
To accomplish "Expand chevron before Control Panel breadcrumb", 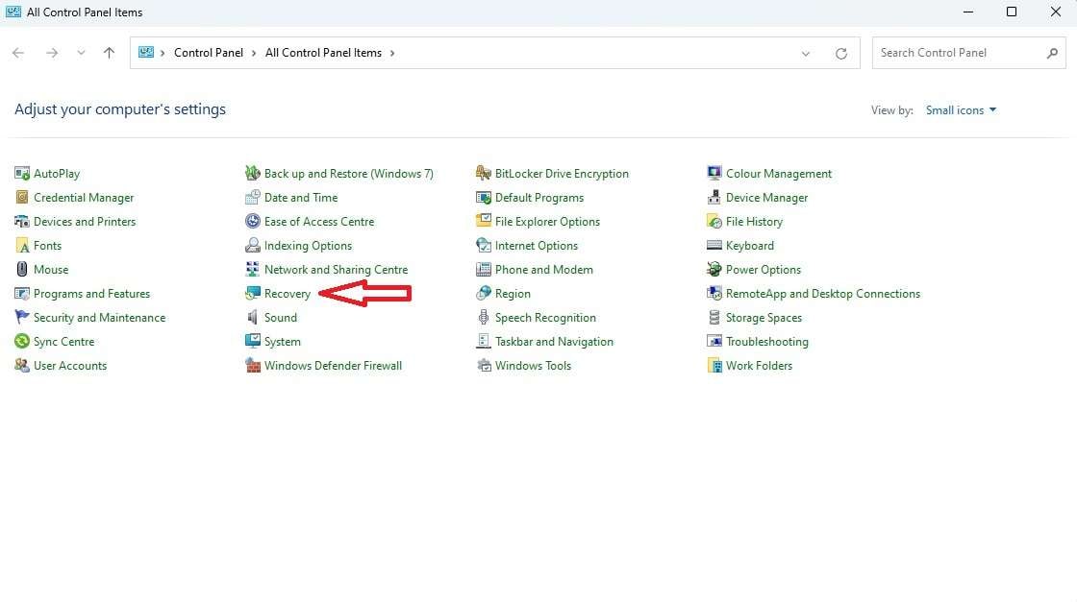I will click(x=163, y=53).
